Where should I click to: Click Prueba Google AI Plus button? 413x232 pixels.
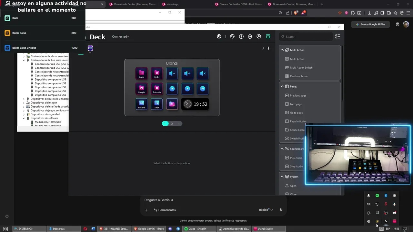coord(370,24)
